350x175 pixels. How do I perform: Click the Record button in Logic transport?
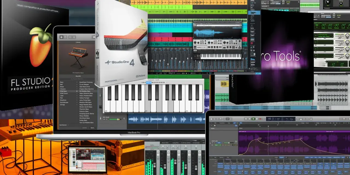pyautogui.click(x=261, y=119)
